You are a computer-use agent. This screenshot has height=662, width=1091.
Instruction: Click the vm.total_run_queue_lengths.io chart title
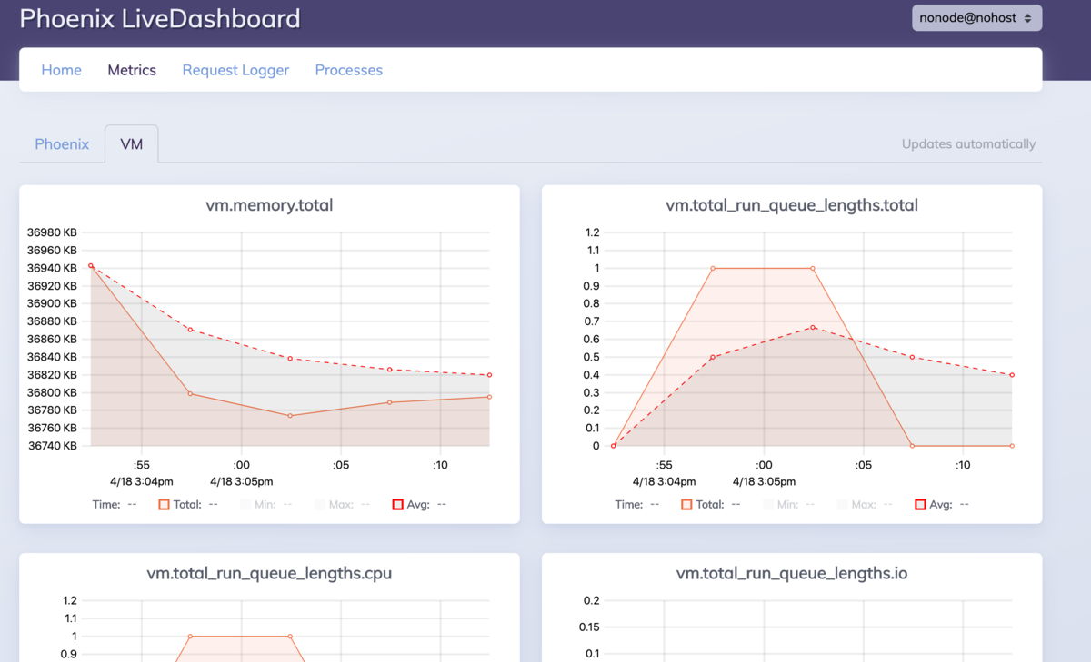tap(792, 574)
